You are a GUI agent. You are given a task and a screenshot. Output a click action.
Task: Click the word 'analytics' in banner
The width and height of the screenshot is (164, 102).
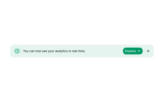61,51
